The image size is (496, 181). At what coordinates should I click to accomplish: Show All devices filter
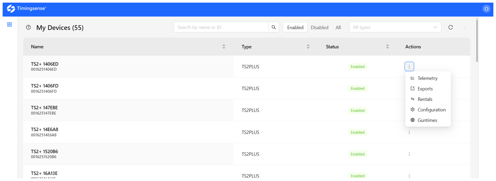tap(338, 27)
